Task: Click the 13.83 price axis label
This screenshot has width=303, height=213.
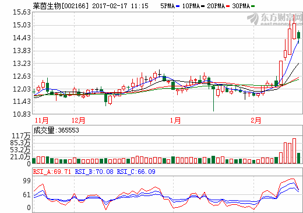Action: tap(22, 51)
